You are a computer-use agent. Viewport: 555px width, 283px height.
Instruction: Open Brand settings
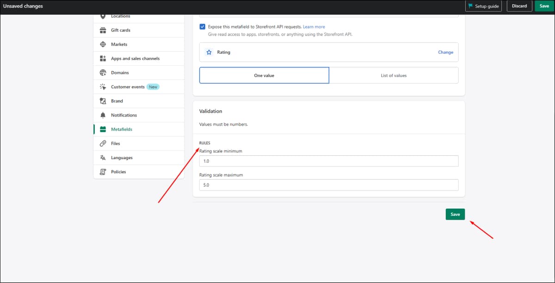139,101
